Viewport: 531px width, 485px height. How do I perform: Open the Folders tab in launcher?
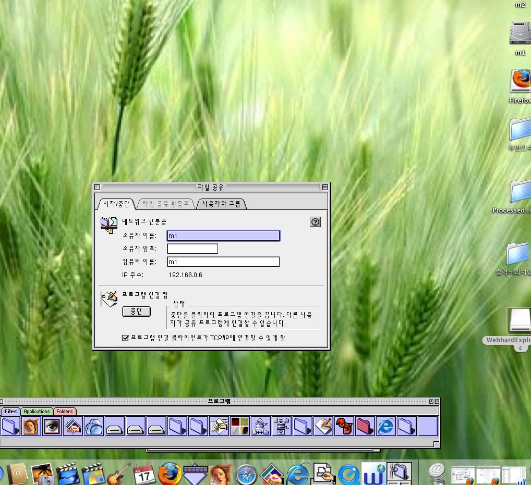[65, 412]
